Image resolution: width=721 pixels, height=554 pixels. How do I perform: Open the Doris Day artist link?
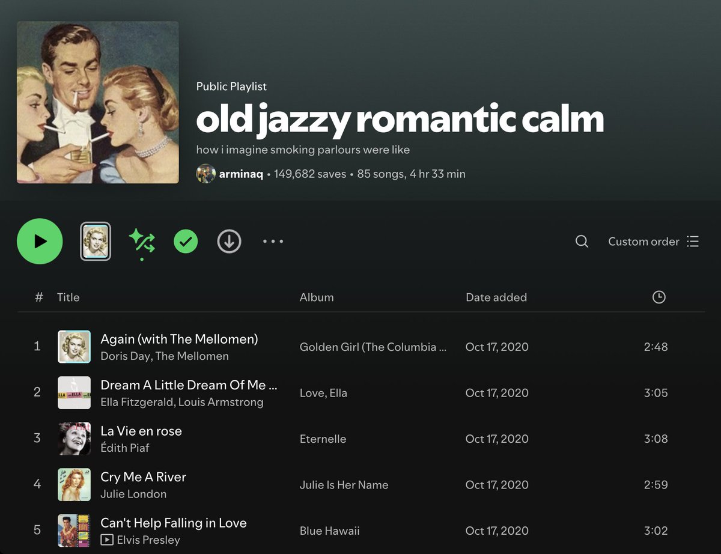(x=125, y=356)
